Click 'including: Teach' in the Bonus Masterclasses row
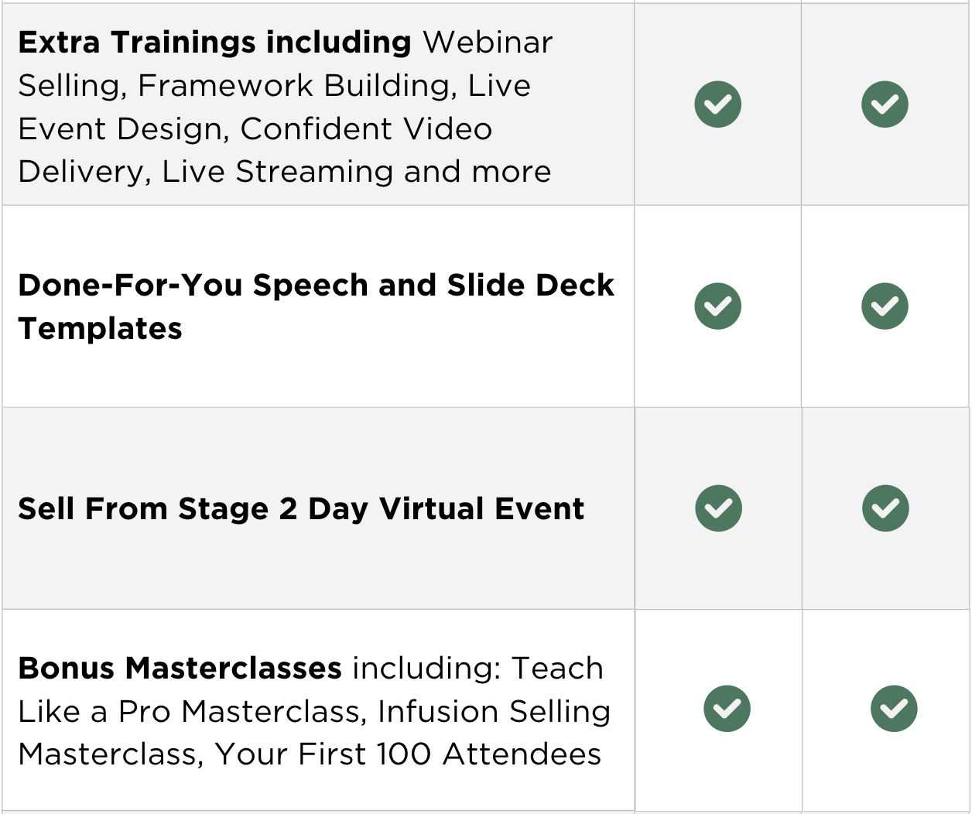 [x=477, y=668]
